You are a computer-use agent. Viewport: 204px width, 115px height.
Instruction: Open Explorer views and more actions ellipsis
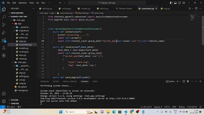(x=33, y=9)
